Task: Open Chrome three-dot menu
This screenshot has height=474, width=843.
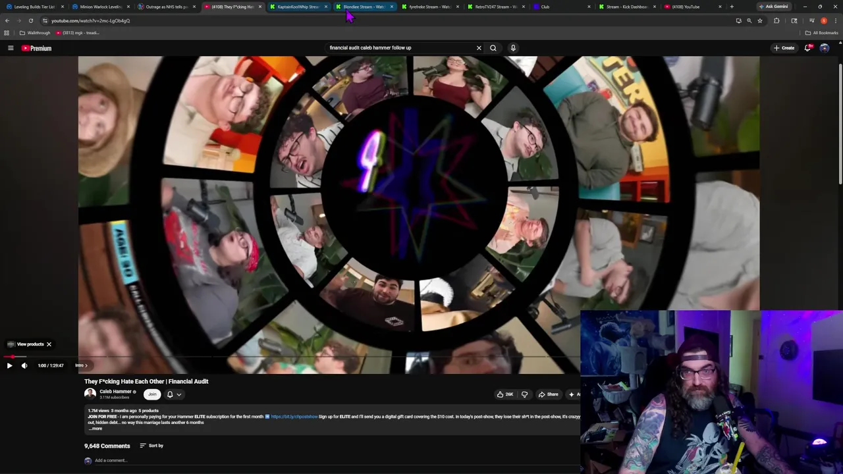Action: [x=835, y=20]
